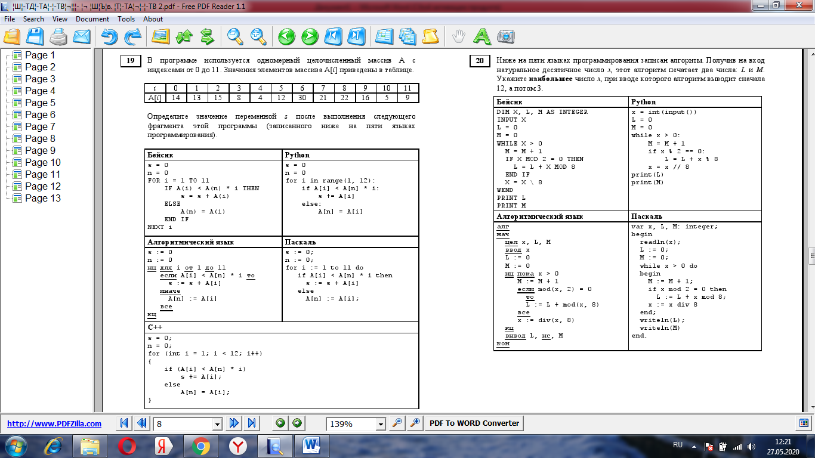
Task: Go to next page with green right arrow
Action: tap(310, 36)
